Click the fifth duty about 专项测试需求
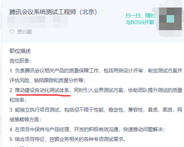Viewport: 184px width, 147px height. coord(68,139)
